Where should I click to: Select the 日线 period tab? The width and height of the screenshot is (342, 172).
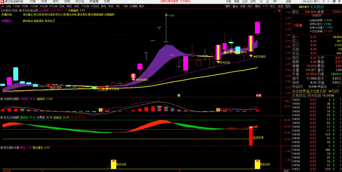click(62, 6)
